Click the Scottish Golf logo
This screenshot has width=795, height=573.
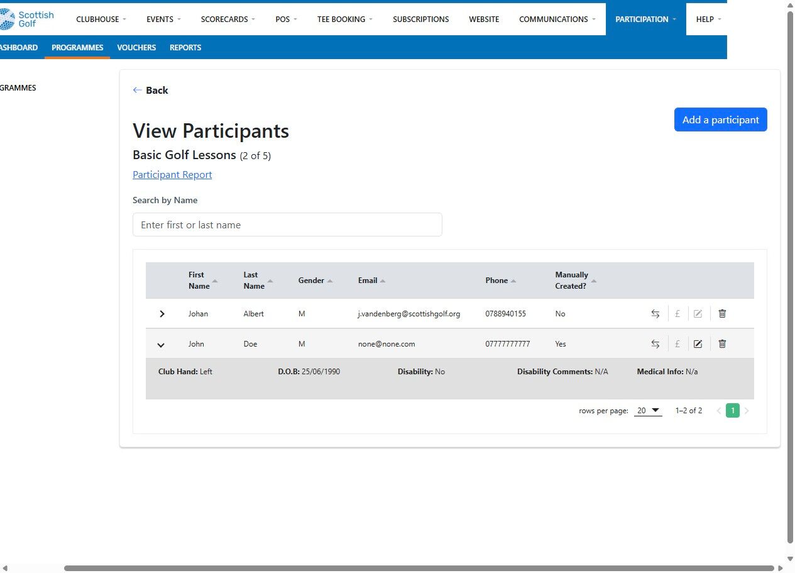point(28,19)
